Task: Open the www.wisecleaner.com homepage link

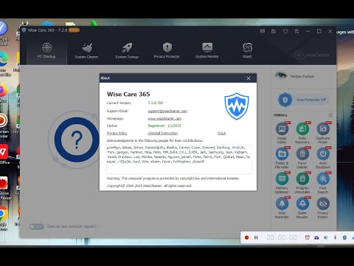Action: pyautogui.click(x=164, y=118)
